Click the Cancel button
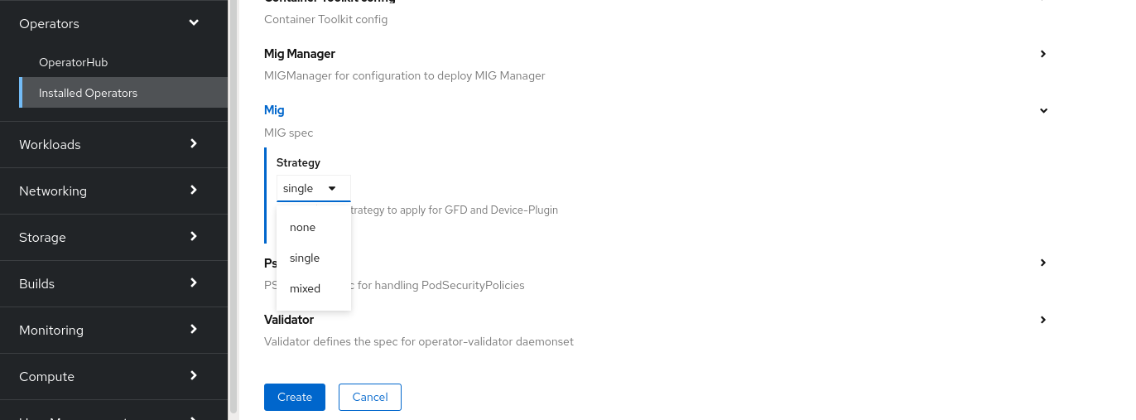Screen dimensions: 1136x420 click(370, 397)
